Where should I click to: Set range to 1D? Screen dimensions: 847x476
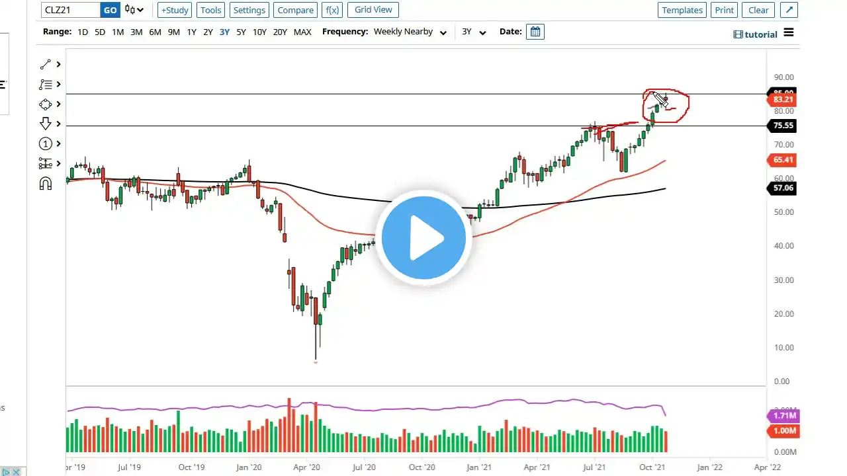(x=83, y=32)
